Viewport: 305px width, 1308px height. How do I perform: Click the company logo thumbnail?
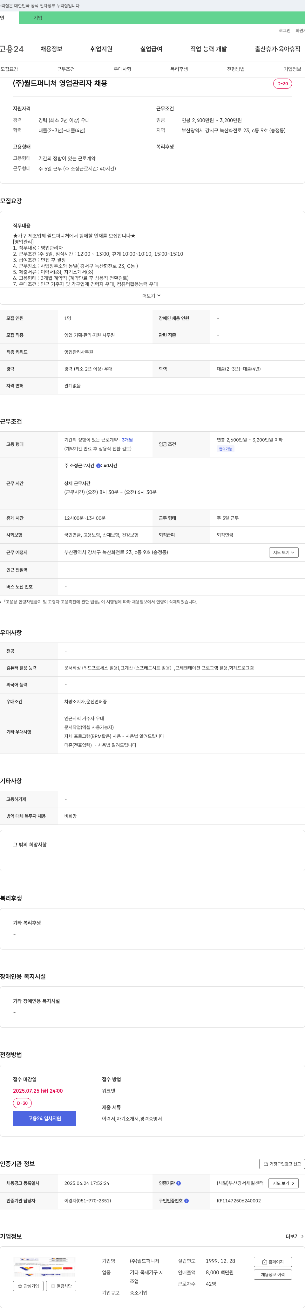(x=45, y=1267)
